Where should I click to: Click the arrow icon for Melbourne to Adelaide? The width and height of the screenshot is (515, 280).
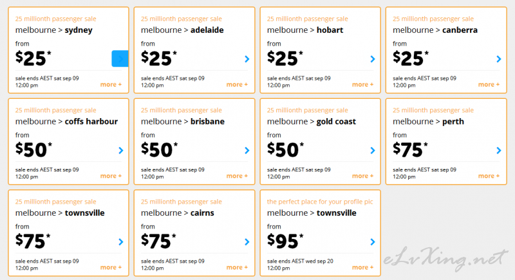(247, 59)
